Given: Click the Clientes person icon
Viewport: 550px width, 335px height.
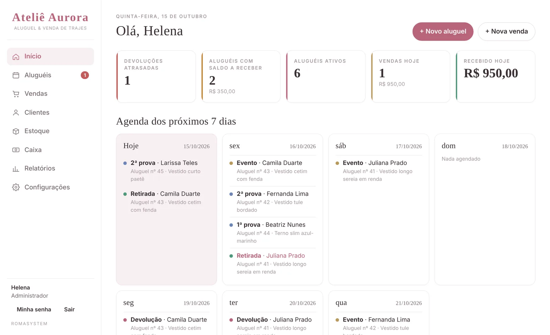Looking at the screenshot, I should click(x=16, y=113).
